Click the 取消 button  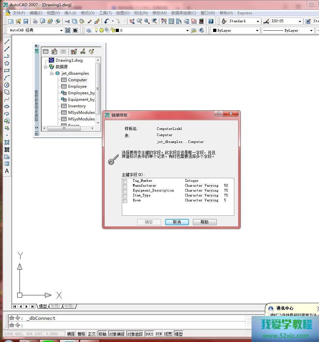pos(177,222)
